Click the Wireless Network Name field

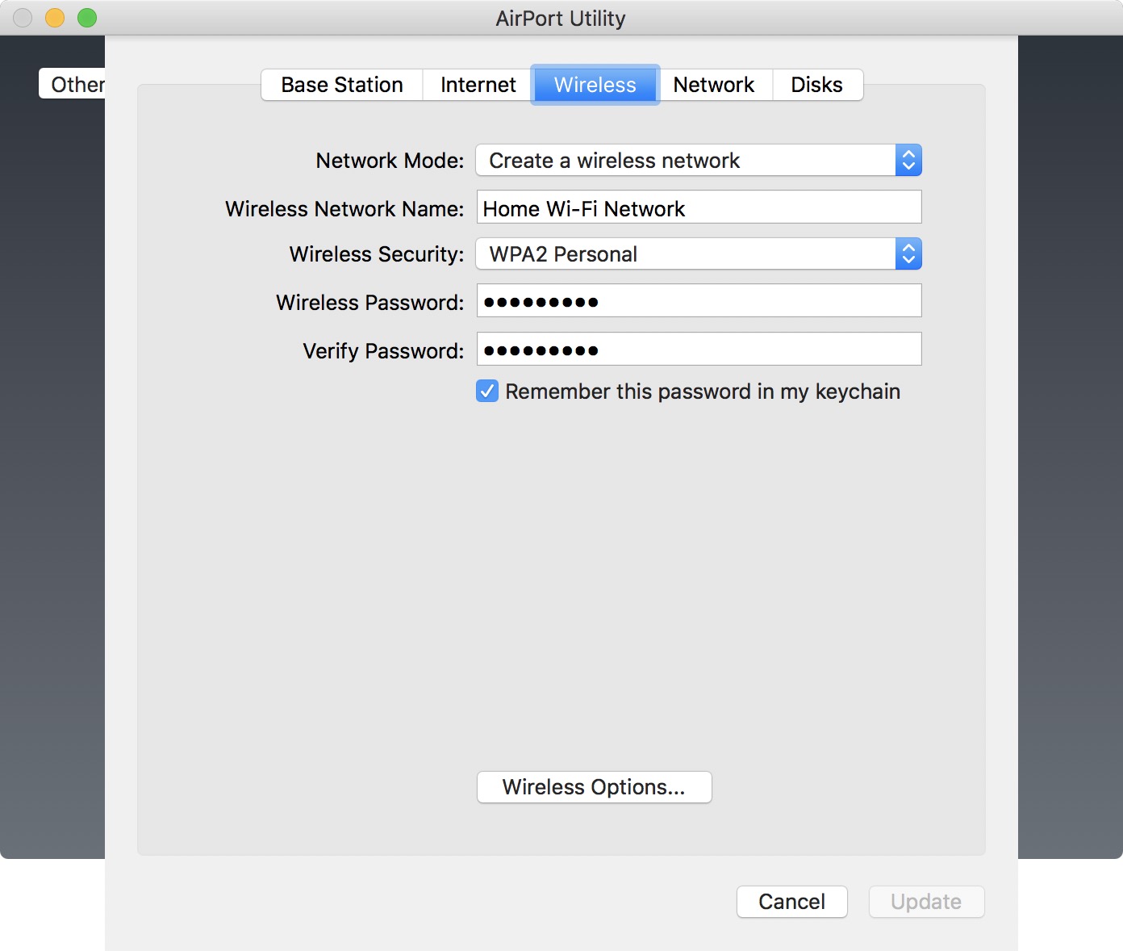tap(699, 207)
